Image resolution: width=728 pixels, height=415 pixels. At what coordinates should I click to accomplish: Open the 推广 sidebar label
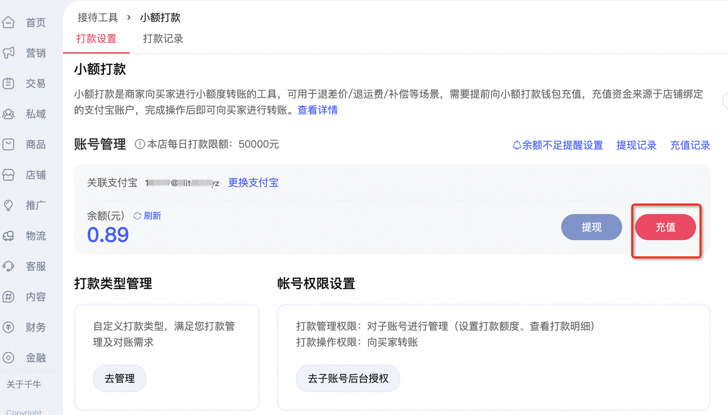[x=36, y=205]
